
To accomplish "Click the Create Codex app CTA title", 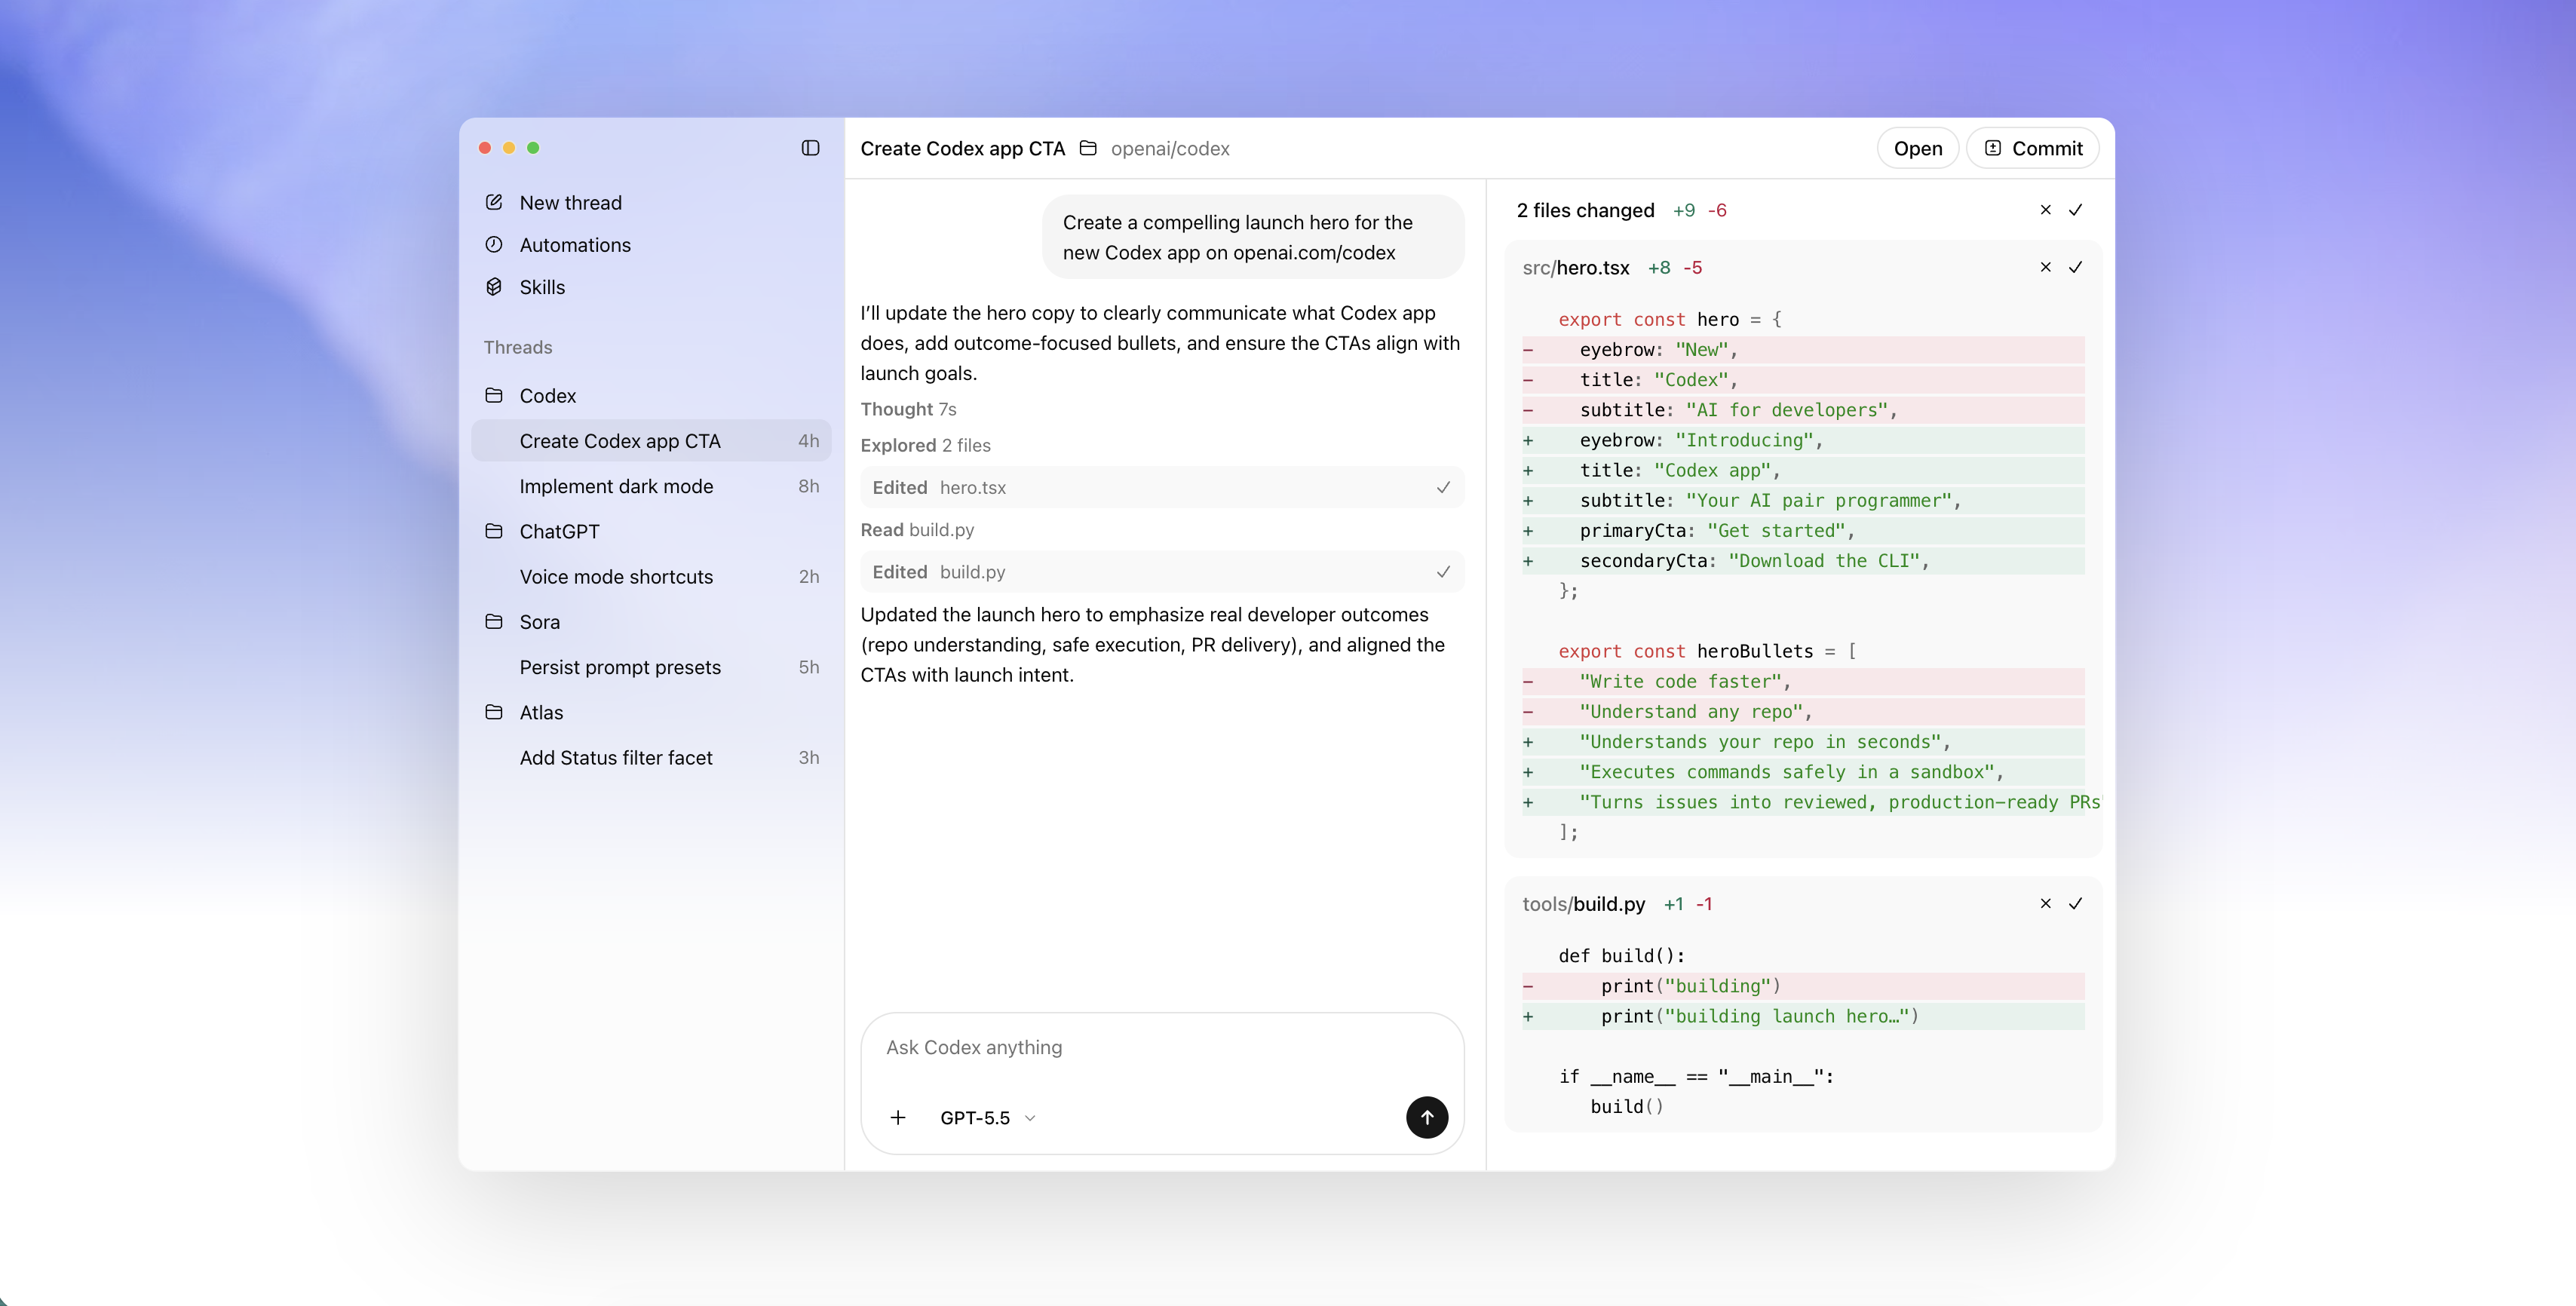I will [x=962, y=149].
